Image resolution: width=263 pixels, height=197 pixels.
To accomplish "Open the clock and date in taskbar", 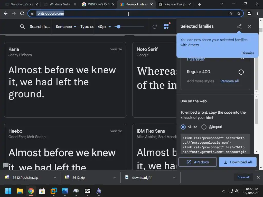I will coord(251,191).
